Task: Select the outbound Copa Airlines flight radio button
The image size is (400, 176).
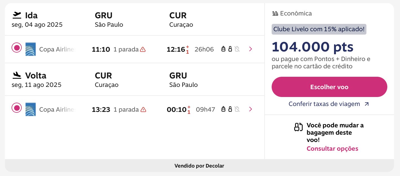Action: (x=17, y=48)
